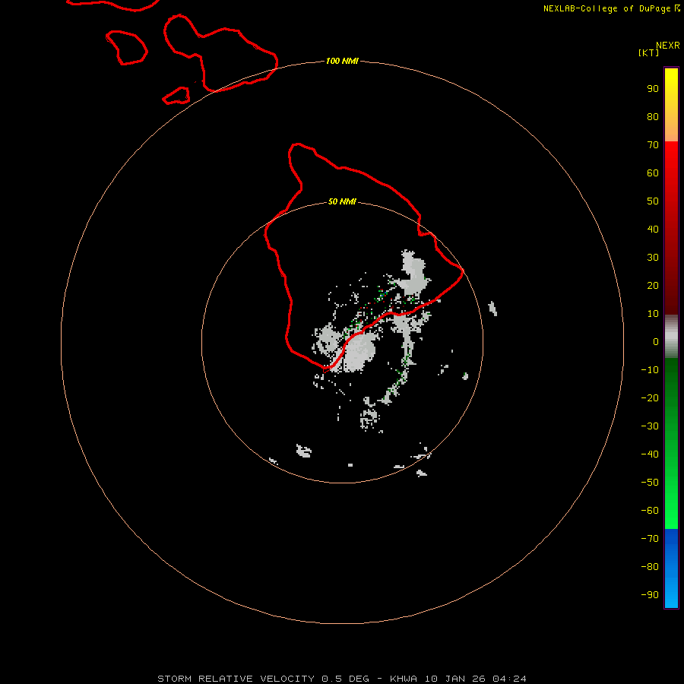This screenshot has width=684, height=684.
Task: Click the yellow top segment of the color bar
Action: [671, 105]
